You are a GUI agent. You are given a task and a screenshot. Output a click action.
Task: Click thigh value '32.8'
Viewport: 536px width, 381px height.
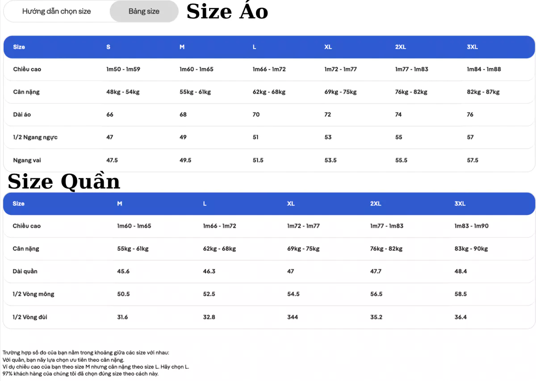point(209,317)
